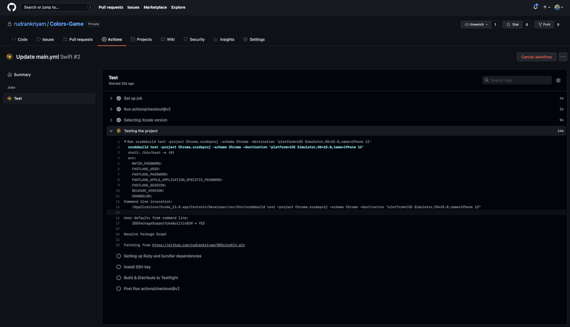The height and width of the screenshot is (327, 570).
Task: Click the Selecting Xcode version success checkmark
Action: tap(119, 120)
